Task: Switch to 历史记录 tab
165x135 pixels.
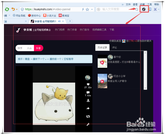Action: pos(102,47)
